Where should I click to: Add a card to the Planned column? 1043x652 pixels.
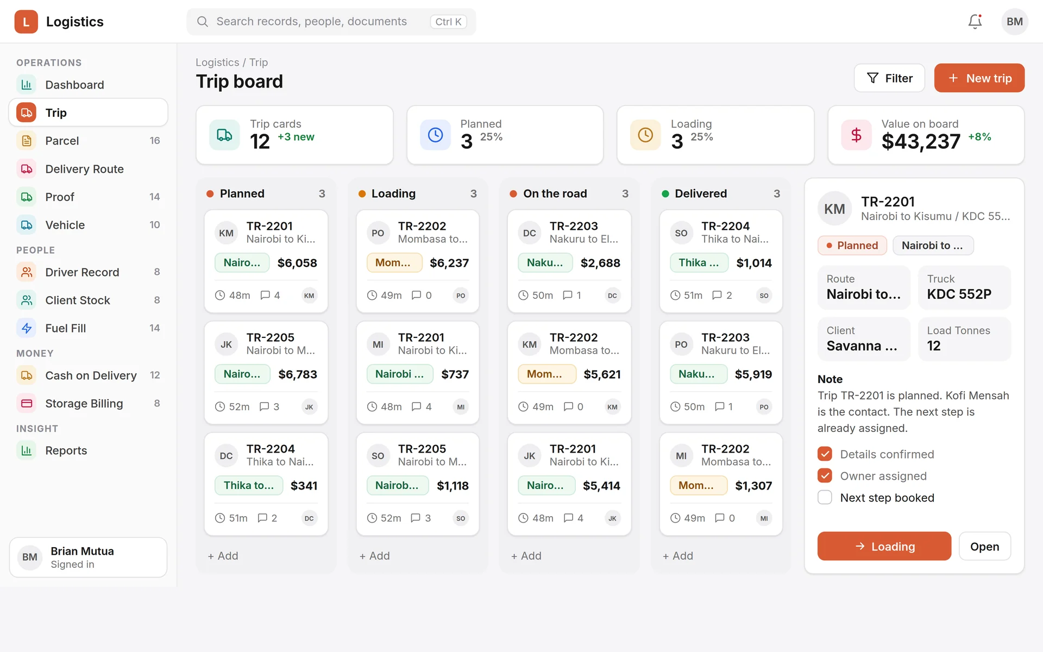click(x=223, y=556)
